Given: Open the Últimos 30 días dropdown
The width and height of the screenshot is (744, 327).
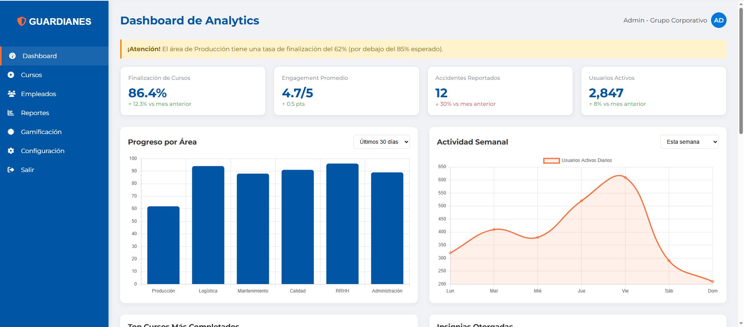Looking at the screenshot, I should pos(381,142).
